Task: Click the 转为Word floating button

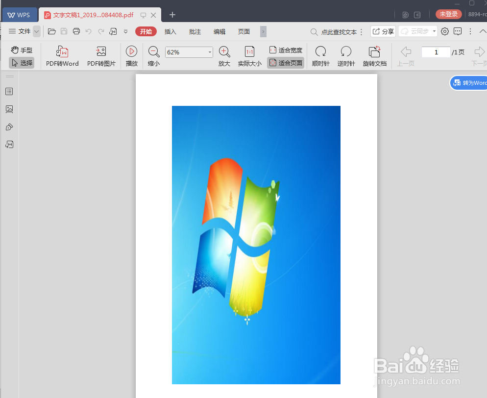Action: [469, 82]
